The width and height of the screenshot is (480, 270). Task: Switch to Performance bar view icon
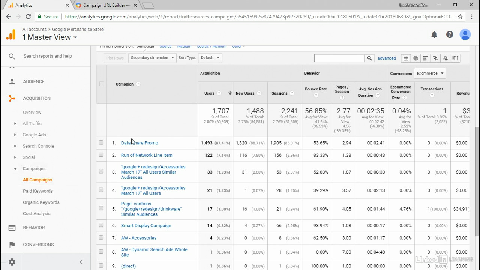pos(425,58)
